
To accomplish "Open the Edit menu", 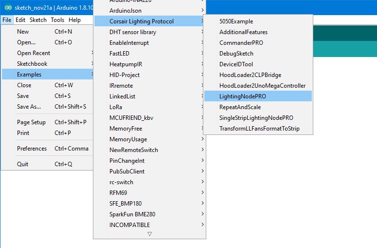I will coord(20,20).
